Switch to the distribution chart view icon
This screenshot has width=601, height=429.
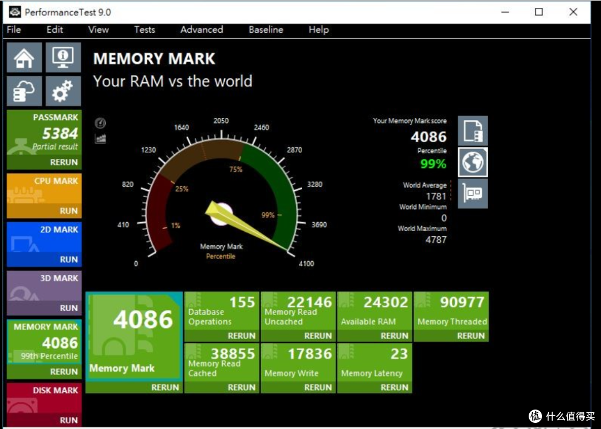100,138
